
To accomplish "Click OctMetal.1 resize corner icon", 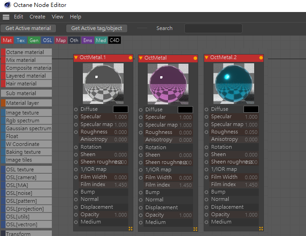I will 131,229.
